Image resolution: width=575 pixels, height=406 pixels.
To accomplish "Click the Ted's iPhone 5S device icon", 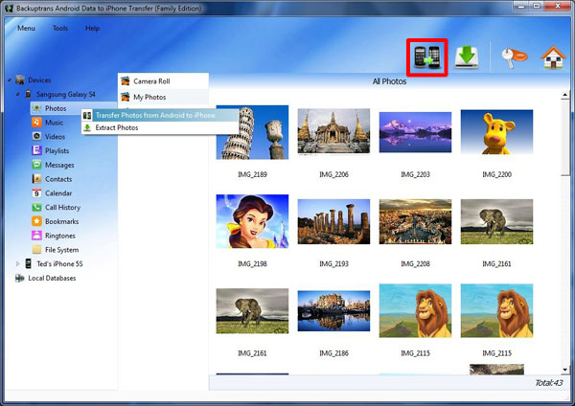I will 28,263.
